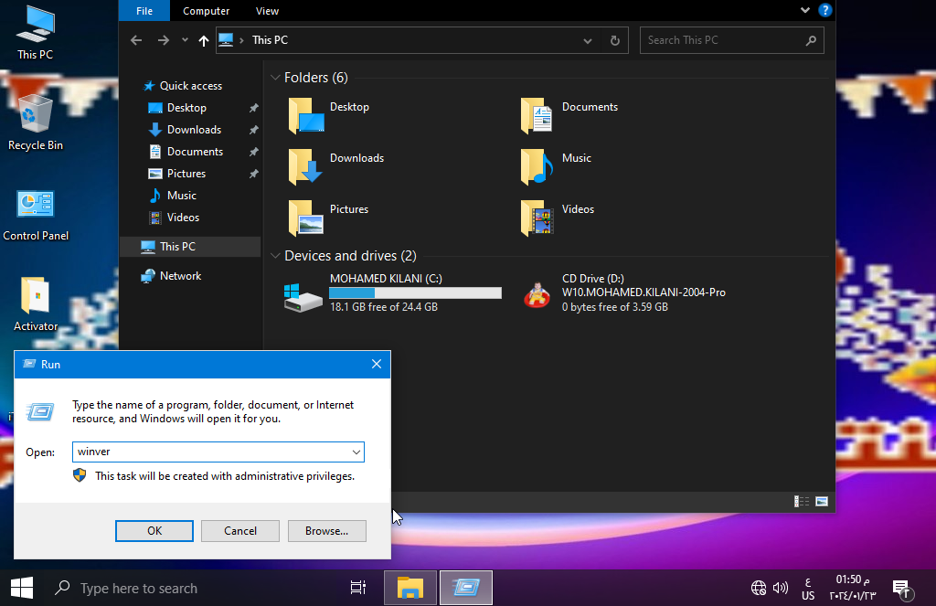Open the Recycle Bin desktop icon
The image size is (936, 606).
36,123
